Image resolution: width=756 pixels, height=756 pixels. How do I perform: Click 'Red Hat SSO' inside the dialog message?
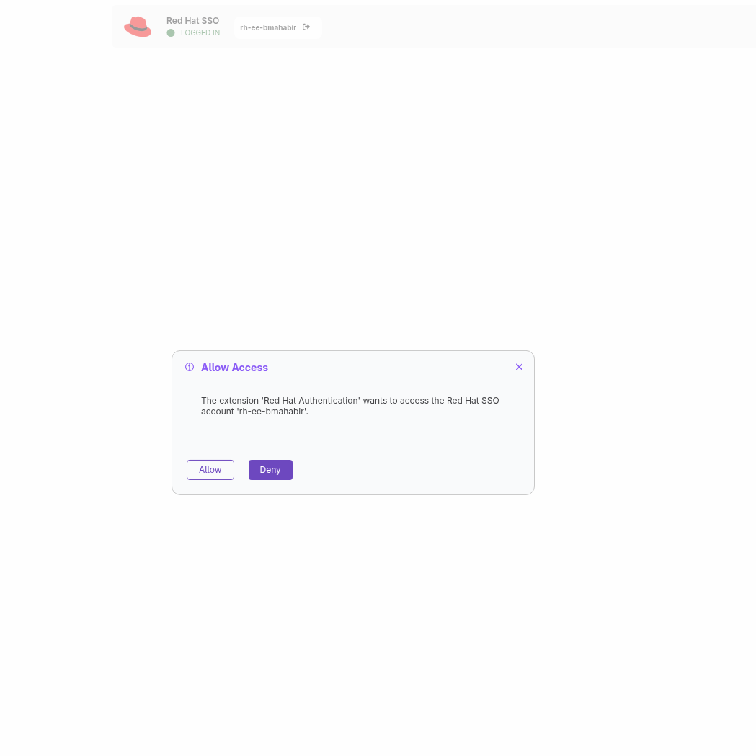pyautogui.click(x=473, y=401)
